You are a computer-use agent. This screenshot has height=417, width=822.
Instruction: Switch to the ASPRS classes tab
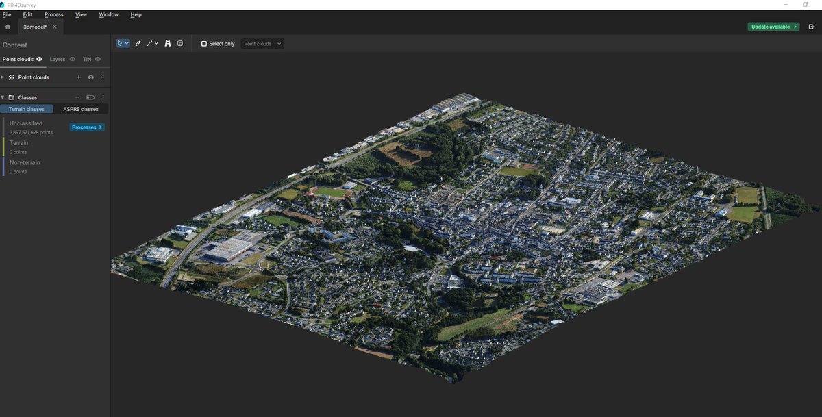(81, 109)
